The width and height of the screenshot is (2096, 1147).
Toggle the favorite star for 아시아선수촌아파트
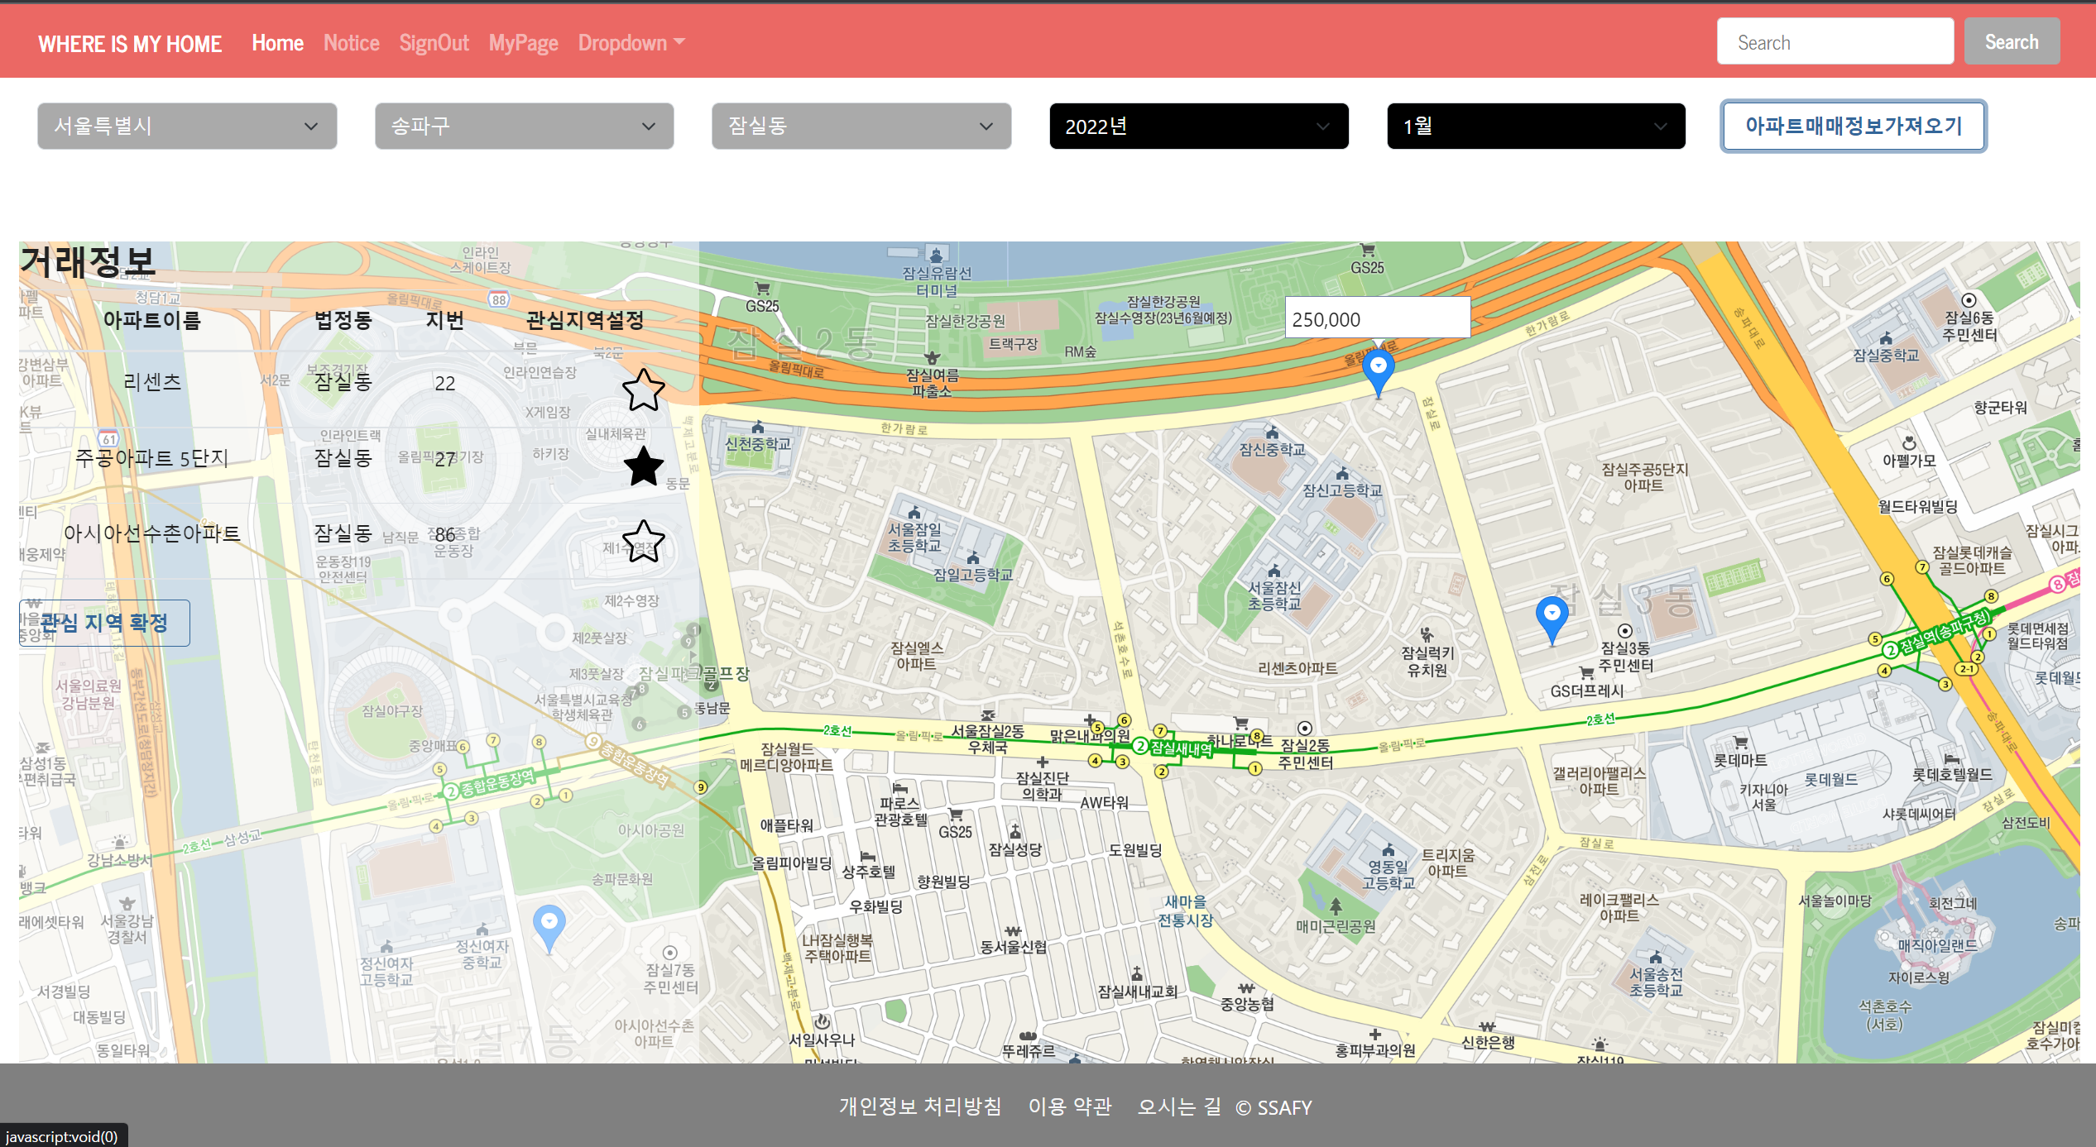tap(643, 542)
